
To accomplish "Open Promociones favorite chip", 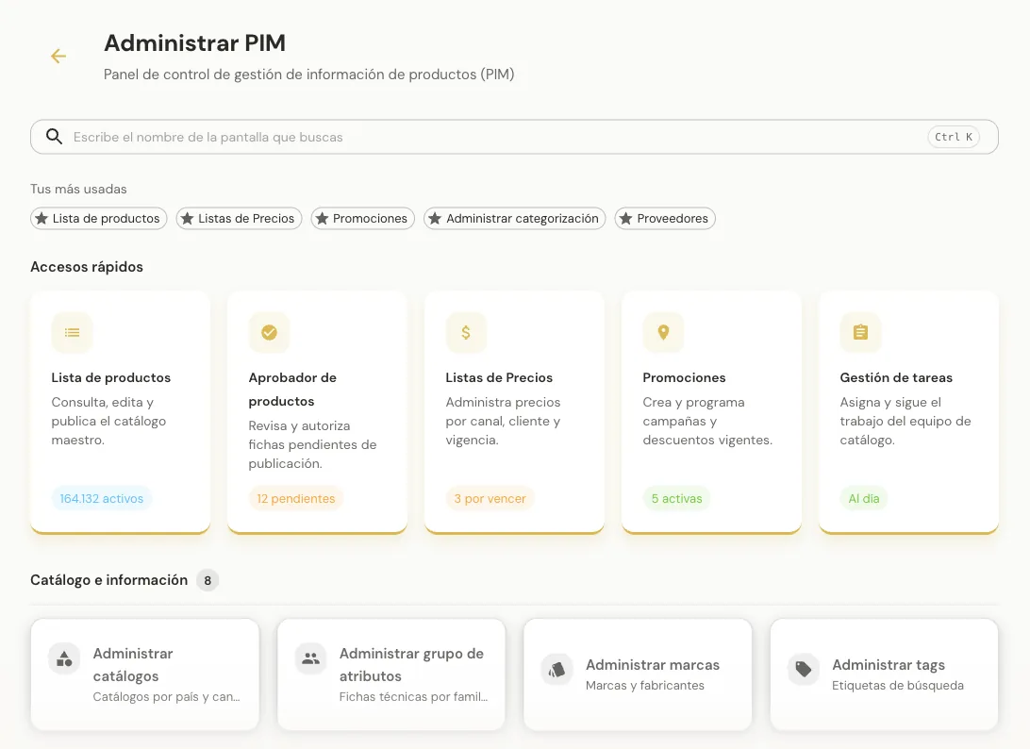I will (362, 218).
